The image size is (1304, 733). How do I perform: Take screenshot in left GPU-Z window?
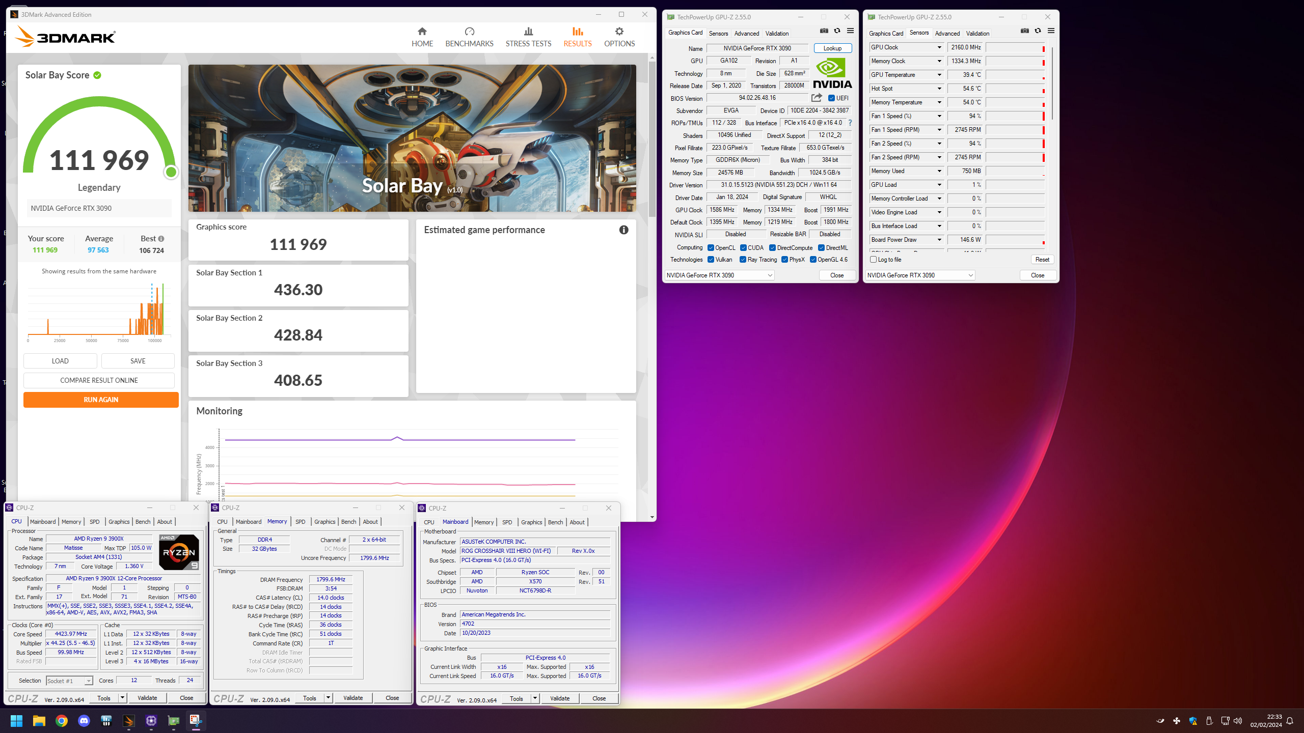(x=824, y=31)
